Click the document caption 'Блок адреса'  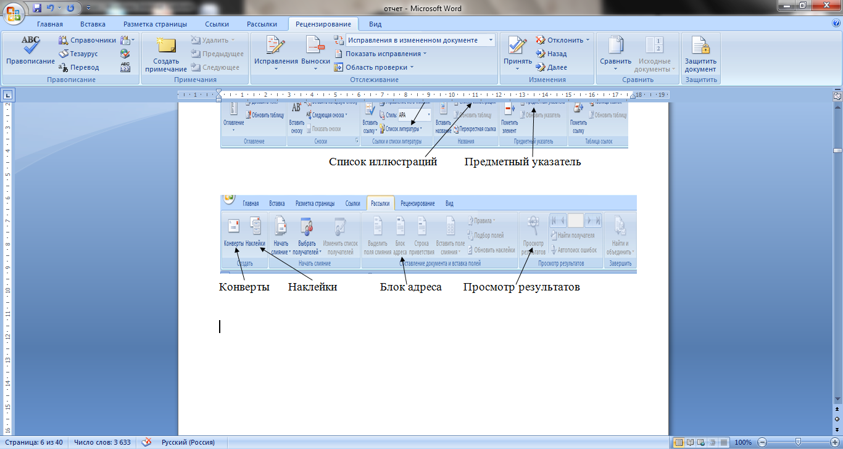(x=411, y=287)
